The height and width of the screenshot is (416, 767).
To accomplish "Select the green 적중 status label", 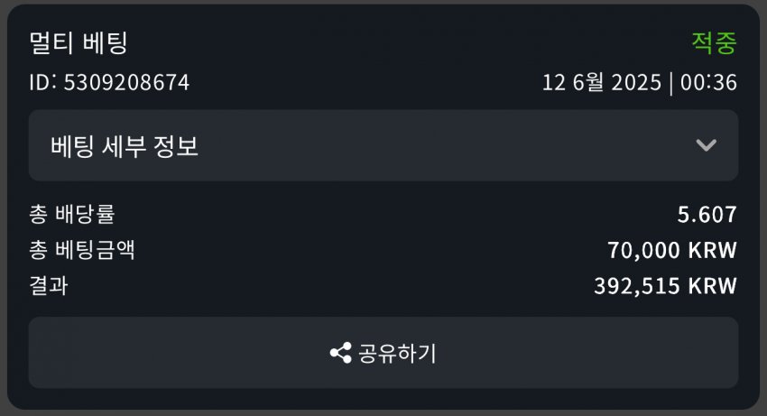I will (714, 43).
